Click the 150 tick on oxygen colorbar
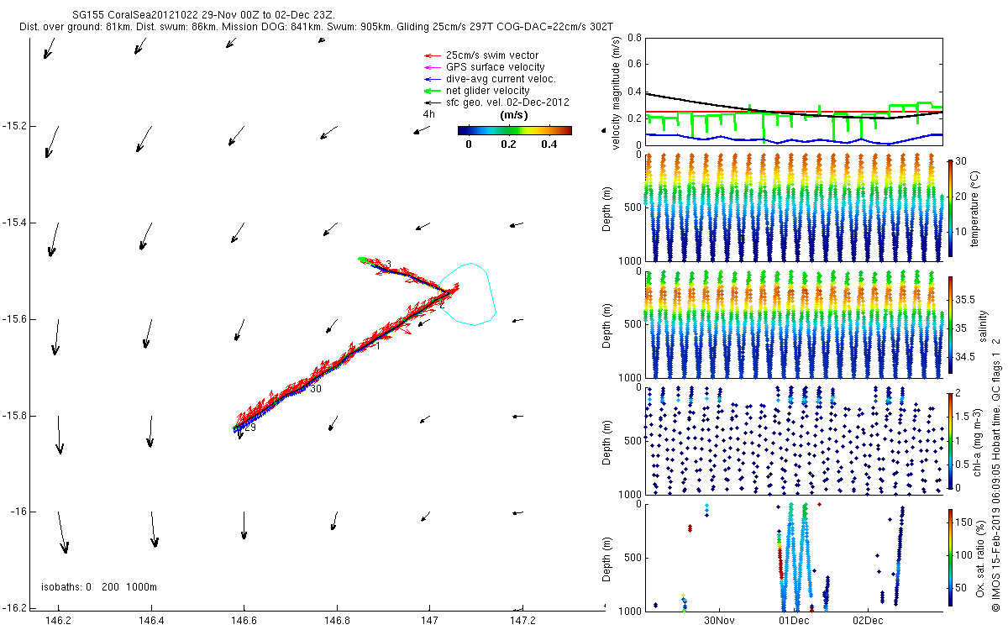This screenshot has height=630, width=1008. [x=964, y=522]
